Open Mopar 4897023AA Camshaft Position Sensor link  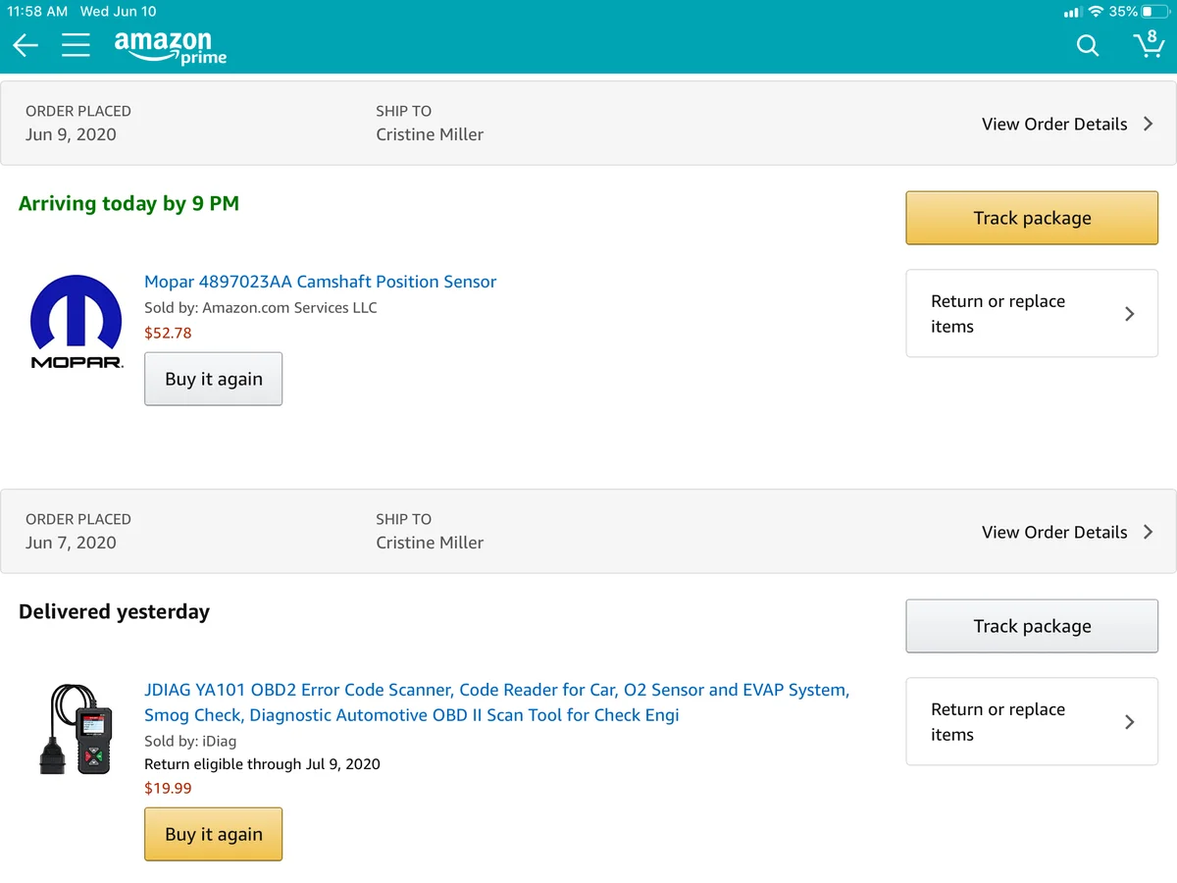pos(321,282)
